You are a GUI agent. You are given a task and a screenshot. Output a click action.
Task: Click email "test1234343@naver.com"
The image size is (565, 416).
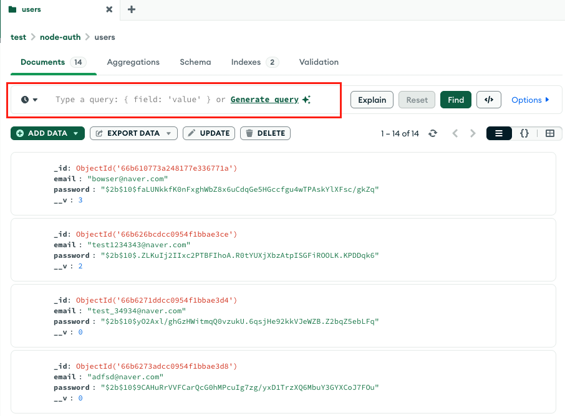pos(138,245)
